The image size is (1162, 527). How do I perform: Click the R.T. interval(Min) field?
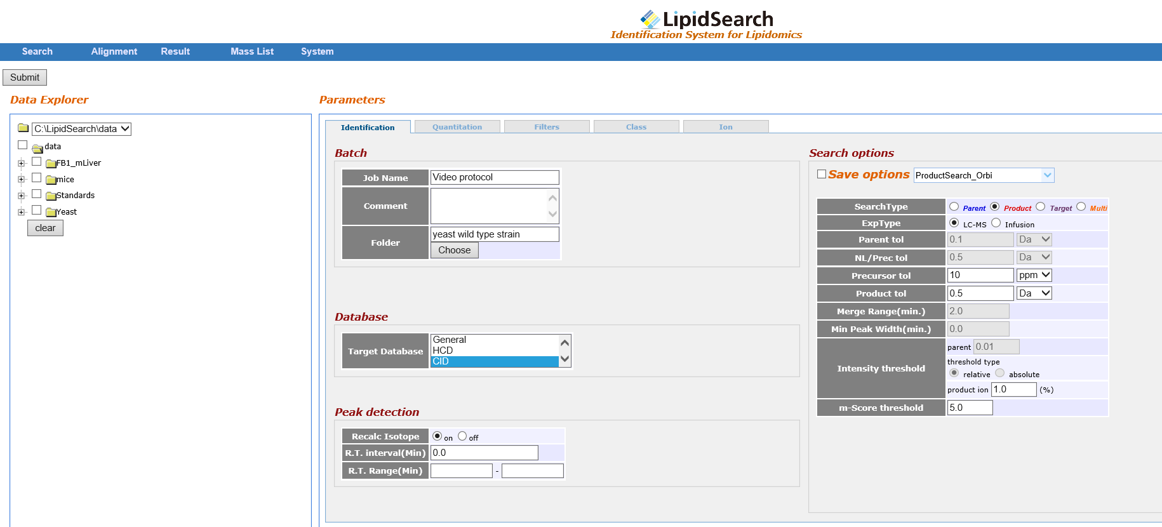pos(484,453)
